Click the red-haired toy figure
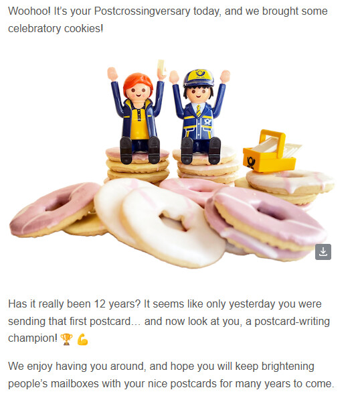Image resolution: width=356 pixels, height=398 pixels. click(138, 115)
